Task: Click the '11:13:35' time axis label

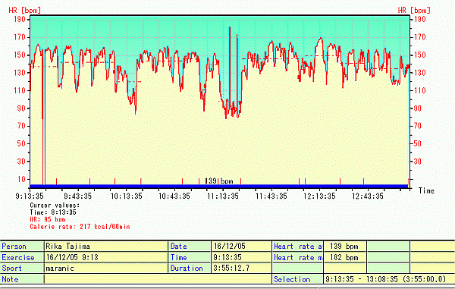Action: click(x=222, y=196)
